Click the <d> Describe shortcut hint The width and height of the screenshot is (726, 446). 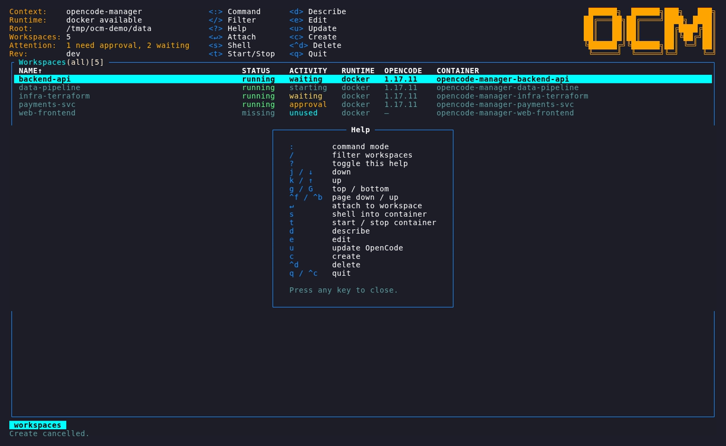(x=318, y=11)
